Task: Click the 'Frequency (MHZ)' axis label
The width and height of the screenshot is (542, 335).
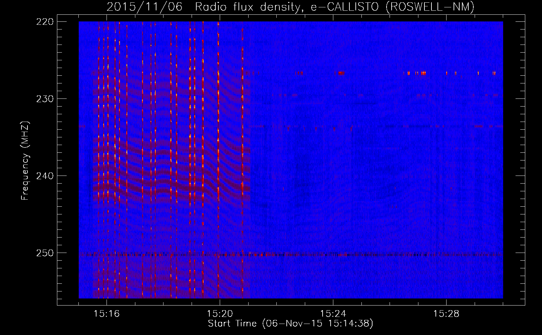Action: point(25,161)
